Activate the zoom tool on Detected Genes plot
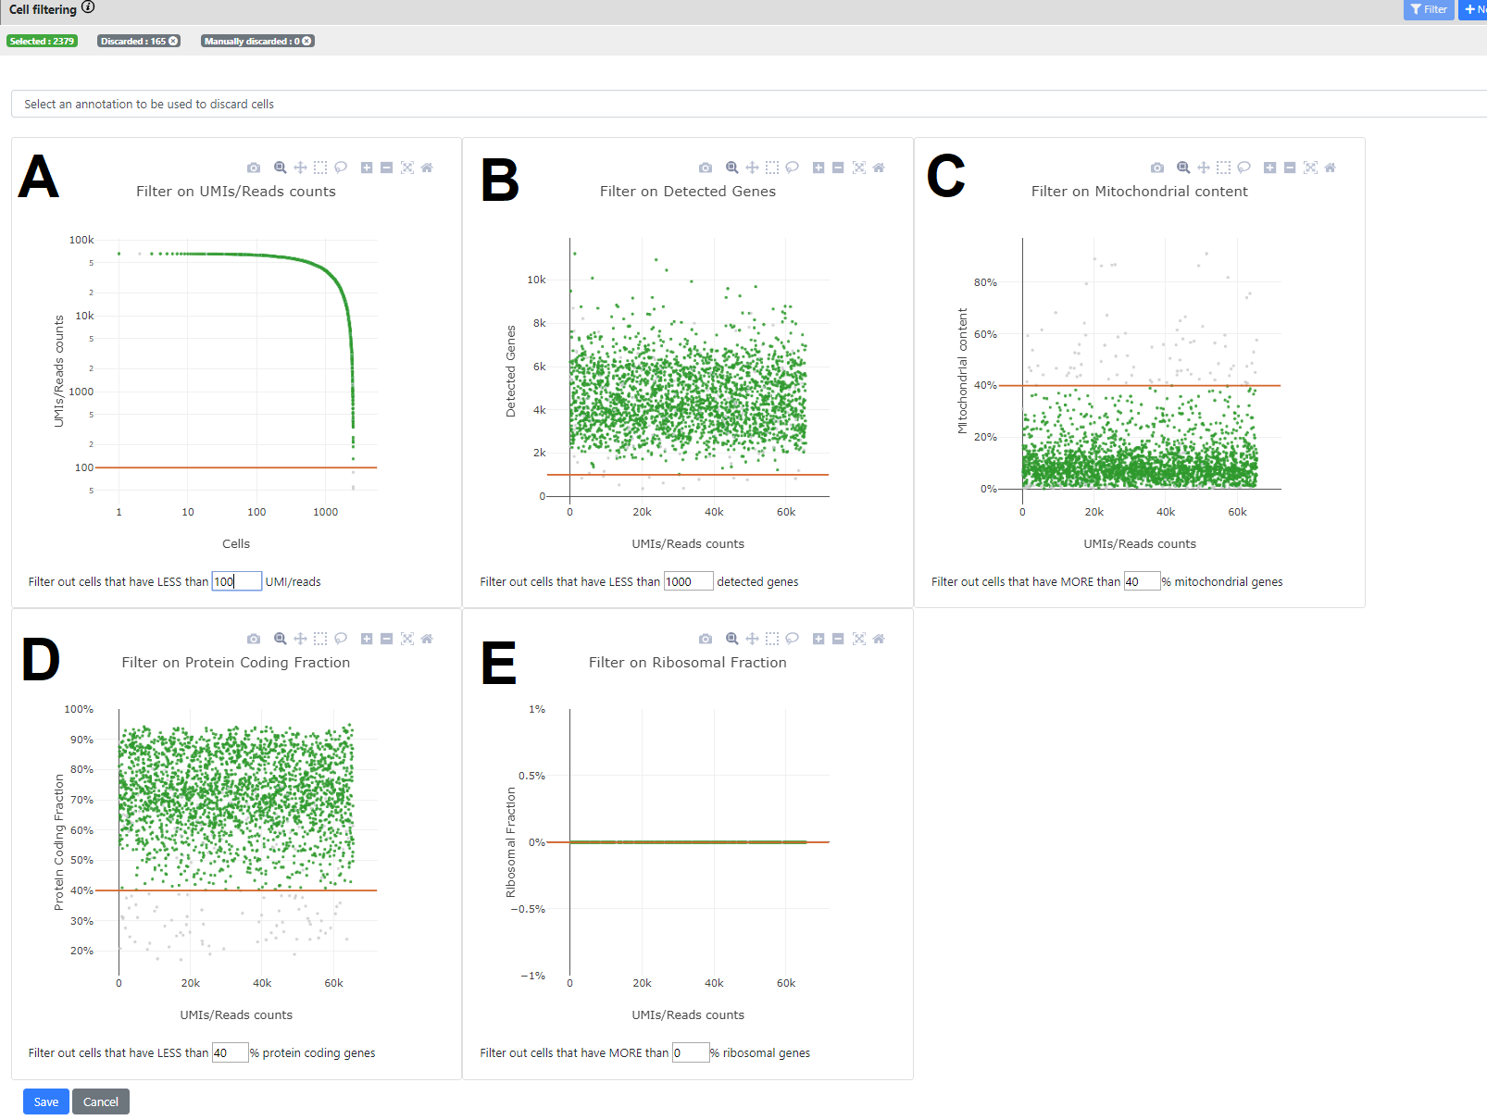This screenshot has height=1120, width=1487. [x=731, y=168]
